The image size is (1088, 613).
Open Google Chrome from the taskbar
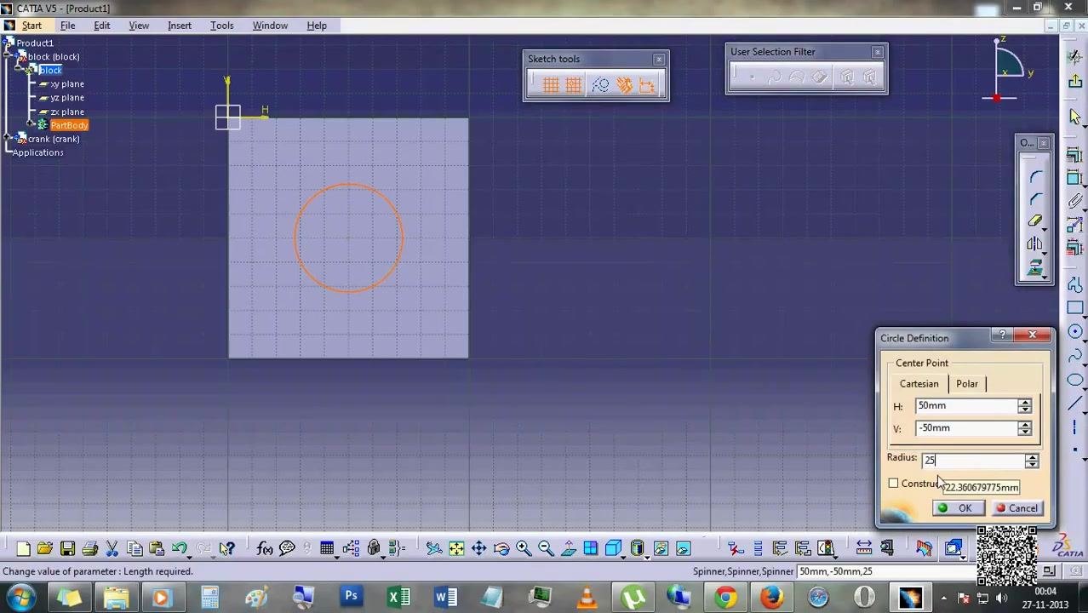pyautogui.click(x=725, y=598)
